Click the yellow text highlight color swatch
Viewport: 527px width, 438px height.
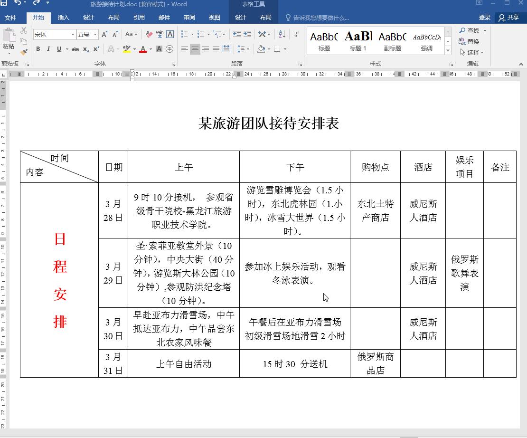(127, 51)
